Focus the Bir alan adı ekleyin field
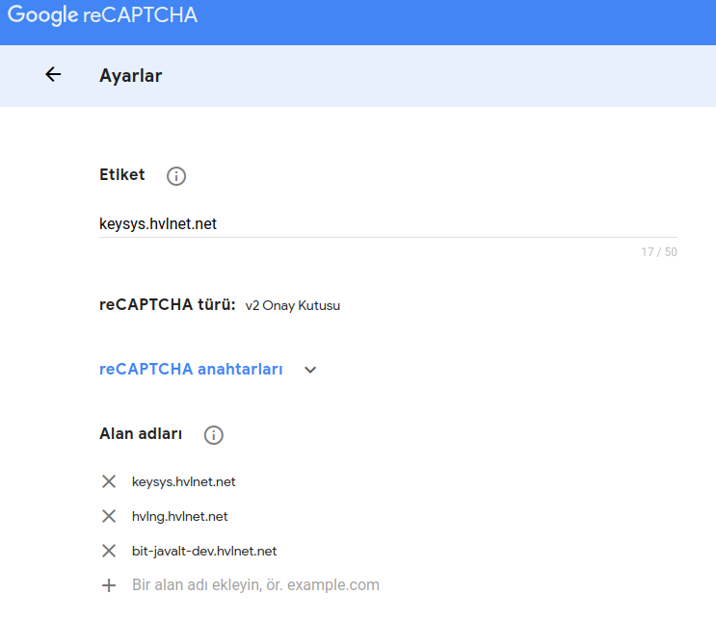The width and height of the screenshot is (716, 620). click(x=255, y=585)
